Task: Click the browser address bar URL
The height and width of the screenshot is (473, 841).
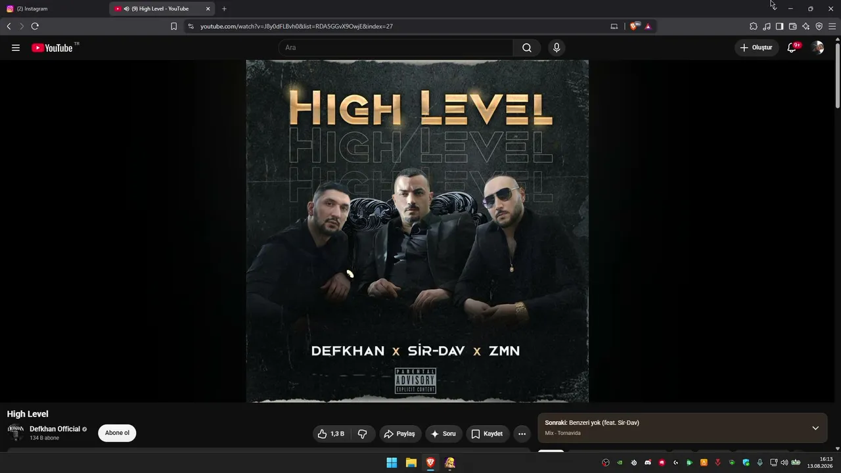Action: (x=296, y=26)
